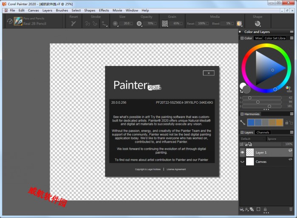Show the Canvas layer via closed eye
This screenshot has height=218, width=297.
242,162
